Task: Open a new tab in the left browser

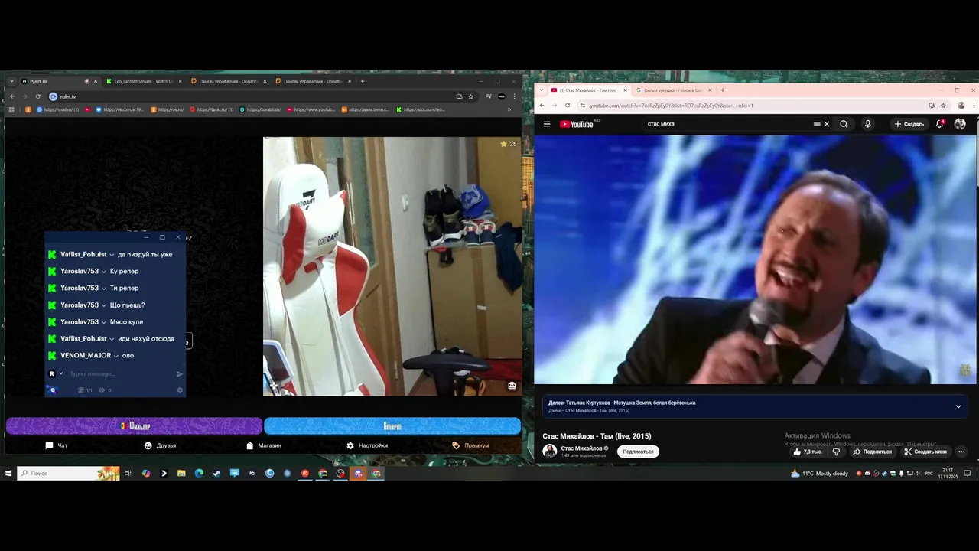Action: pyautogui.click(x=363, y=81)
